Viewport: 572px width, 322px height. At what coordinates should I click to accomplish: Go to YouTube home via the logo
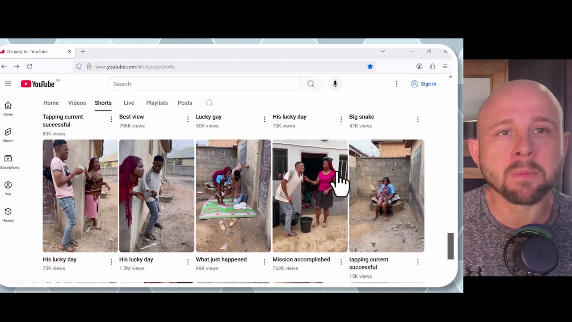coord(38,84)
